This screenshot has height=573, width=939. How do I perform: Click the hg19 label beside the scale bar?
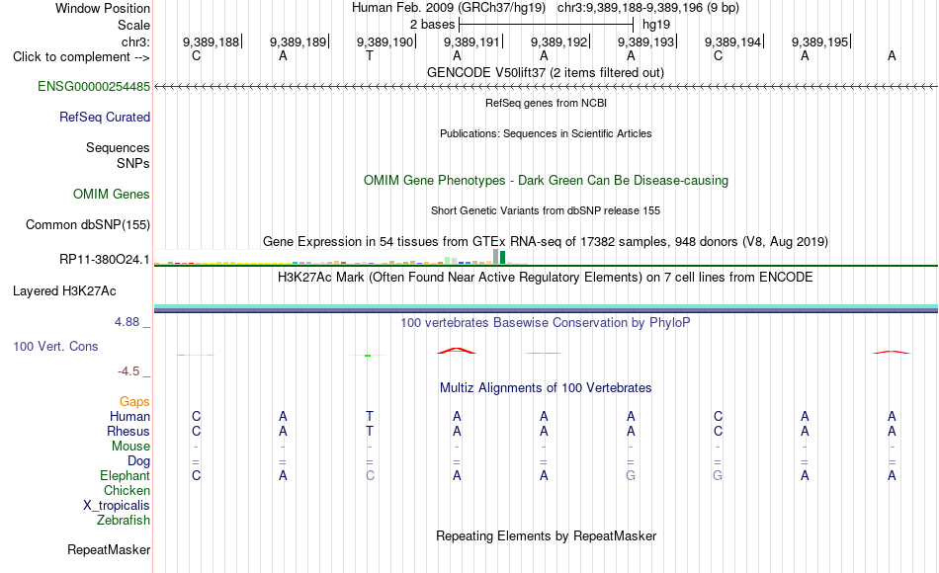655,25
